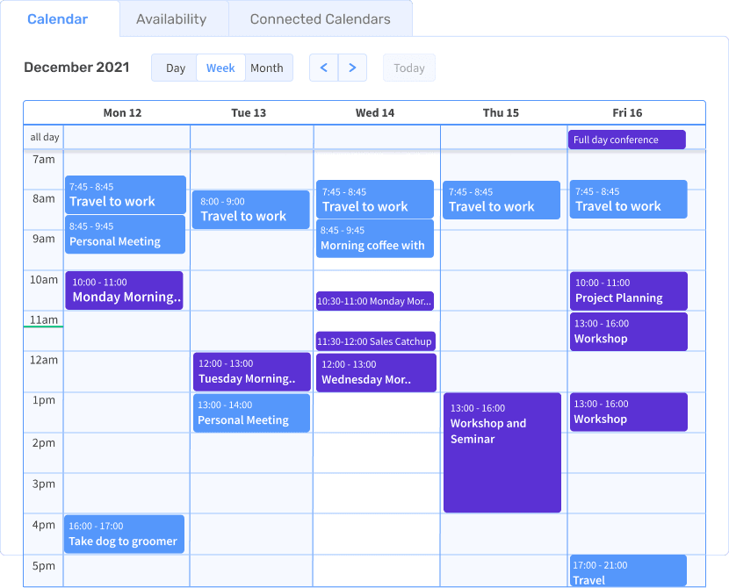Click the 11am current time marker label
The image size is (729, 588).
(44, 320)
